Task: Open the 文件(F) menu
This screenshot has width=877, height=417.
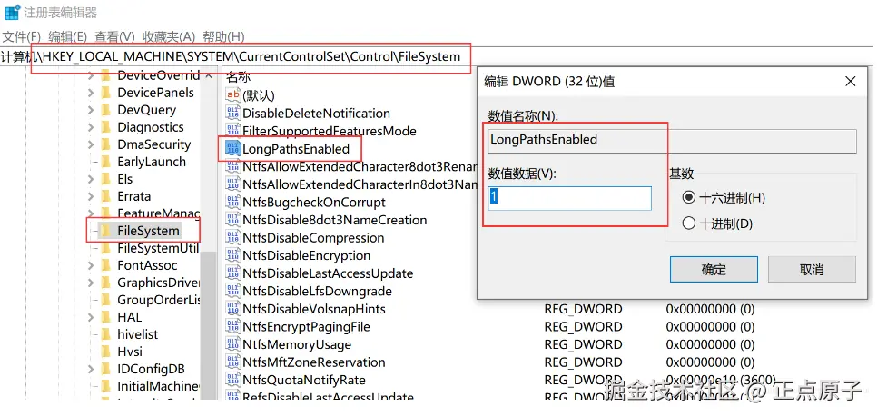Action: [22, 37]
